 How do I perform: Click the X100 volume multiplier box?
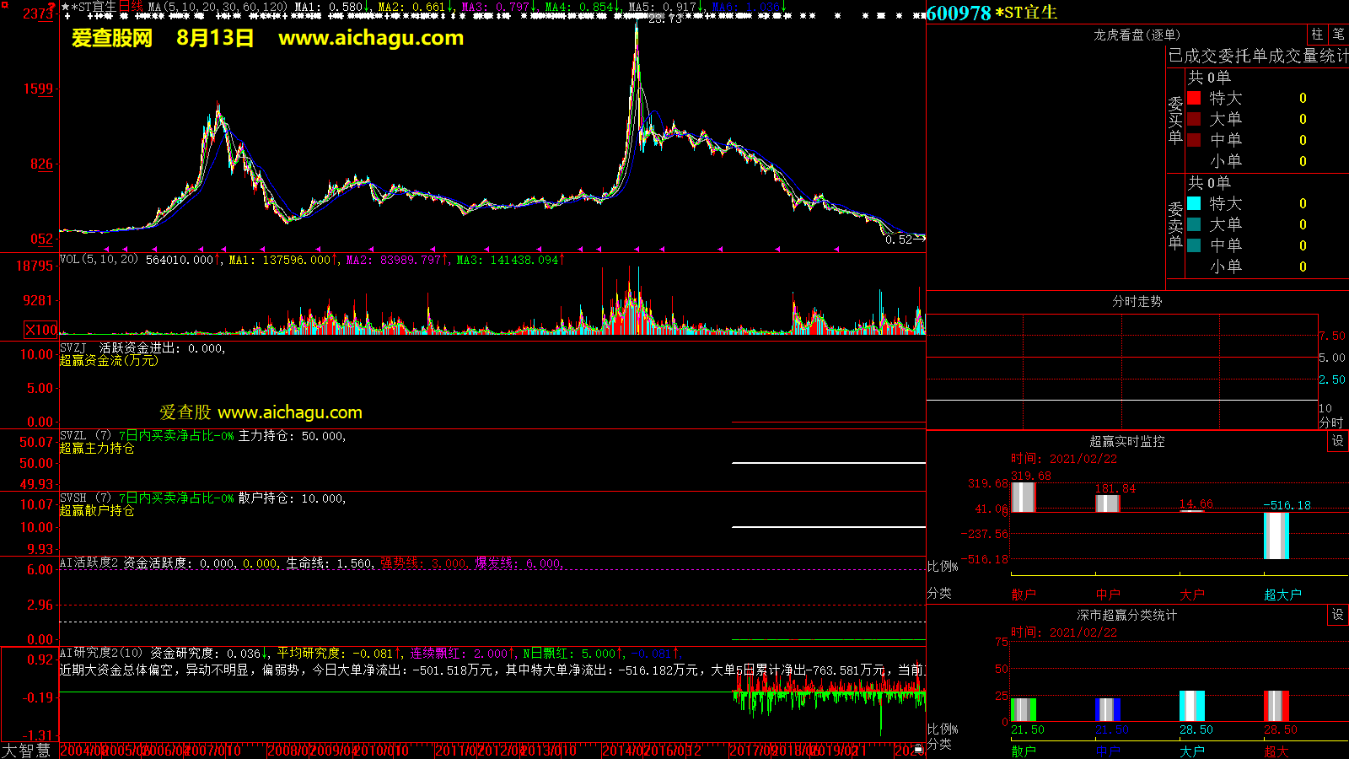[x=40, y=330]
